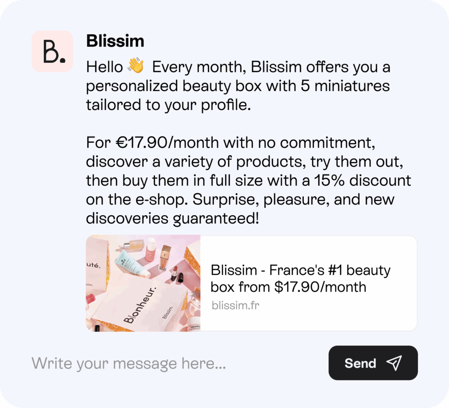Click the "Hello" greeting text
The image size is (449, 408).
[104, 67]
